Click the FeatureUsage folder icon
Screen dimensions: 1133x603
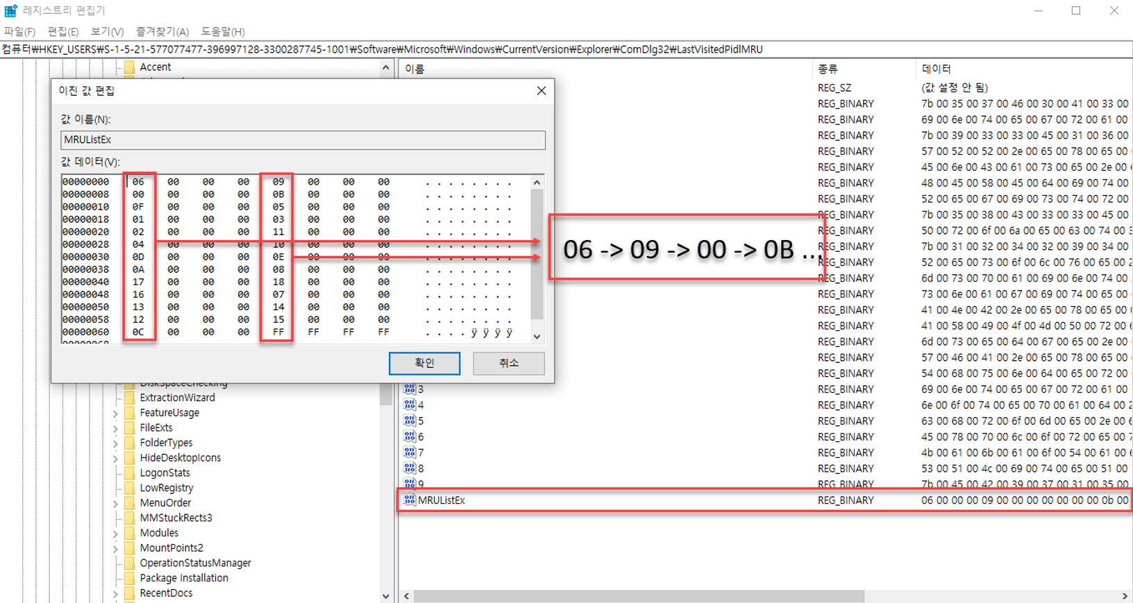point(129,413)
